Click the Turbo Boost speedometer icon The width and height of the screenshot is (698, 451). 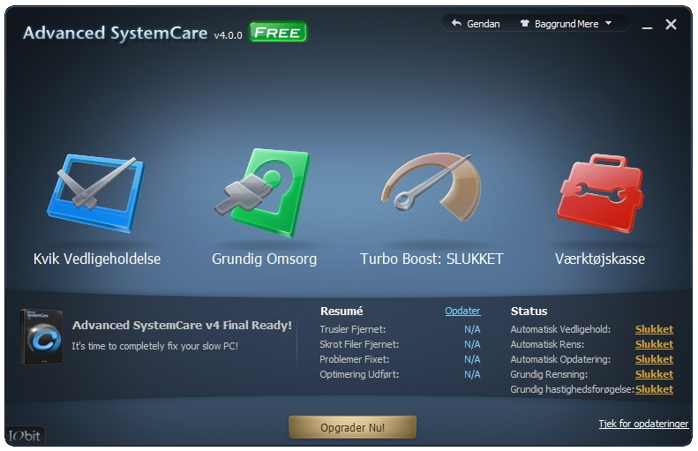pyautogui.click(x=432, y=187)
